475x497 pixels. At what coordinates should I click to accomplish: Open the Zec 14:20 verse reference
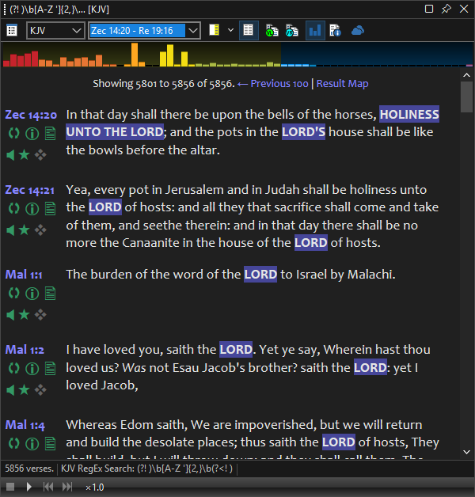point(31,115)
